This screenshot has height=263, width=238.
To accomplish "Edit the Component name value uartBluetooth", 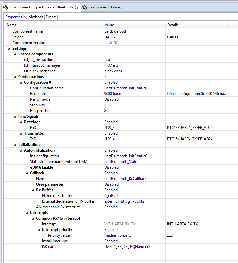I will point(116,31).
